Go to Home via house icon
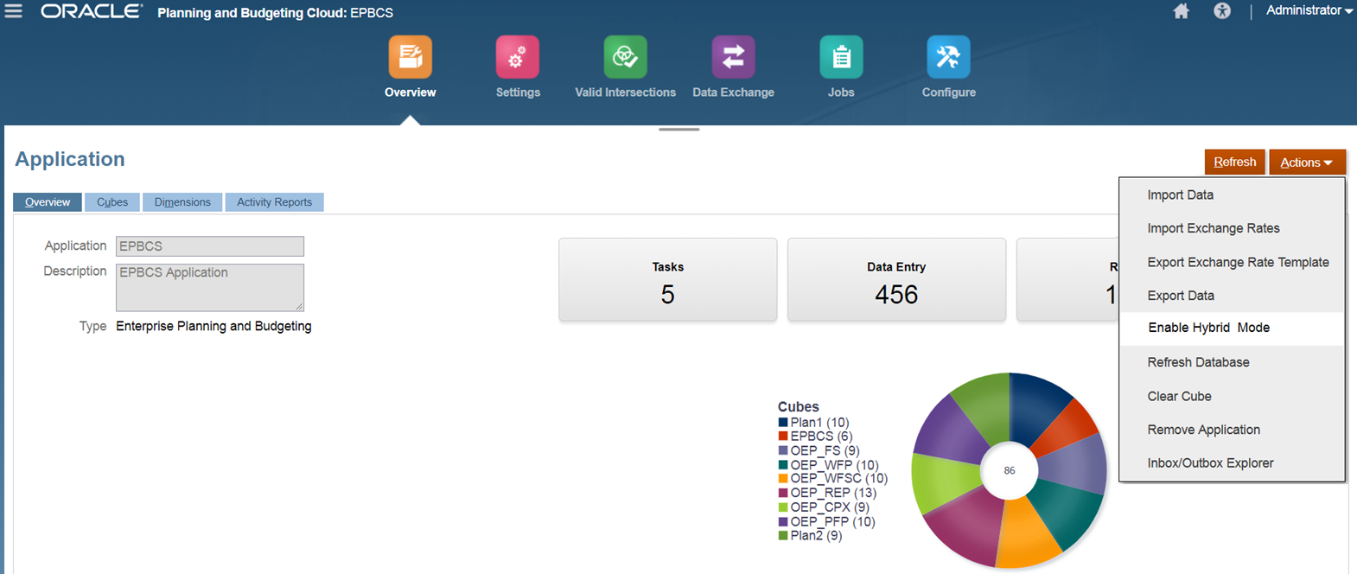Viewport: 1357px width, 574px height. tap(1181, 11)
